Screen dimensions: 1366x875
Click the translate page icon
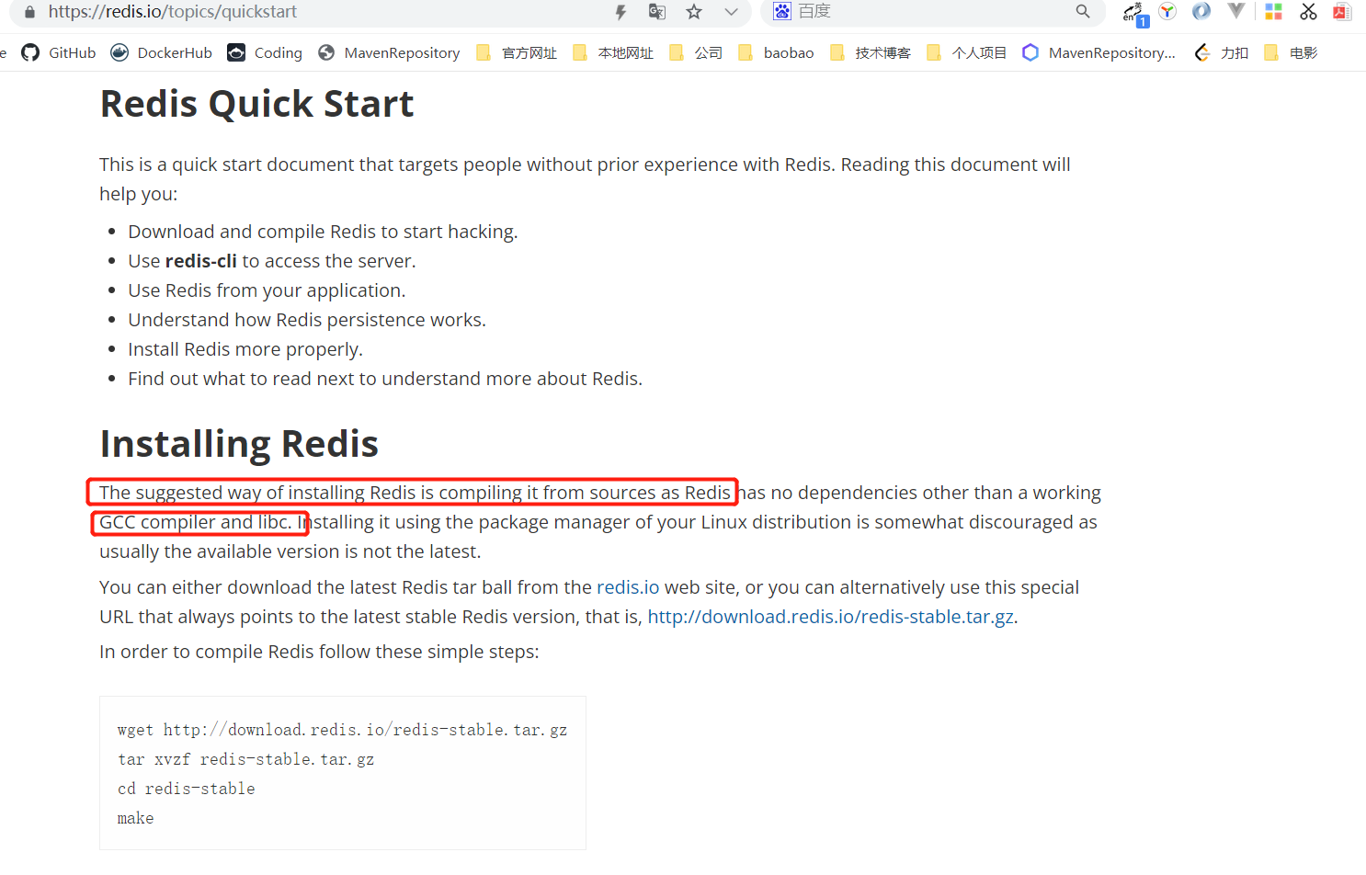coord(656,12)
